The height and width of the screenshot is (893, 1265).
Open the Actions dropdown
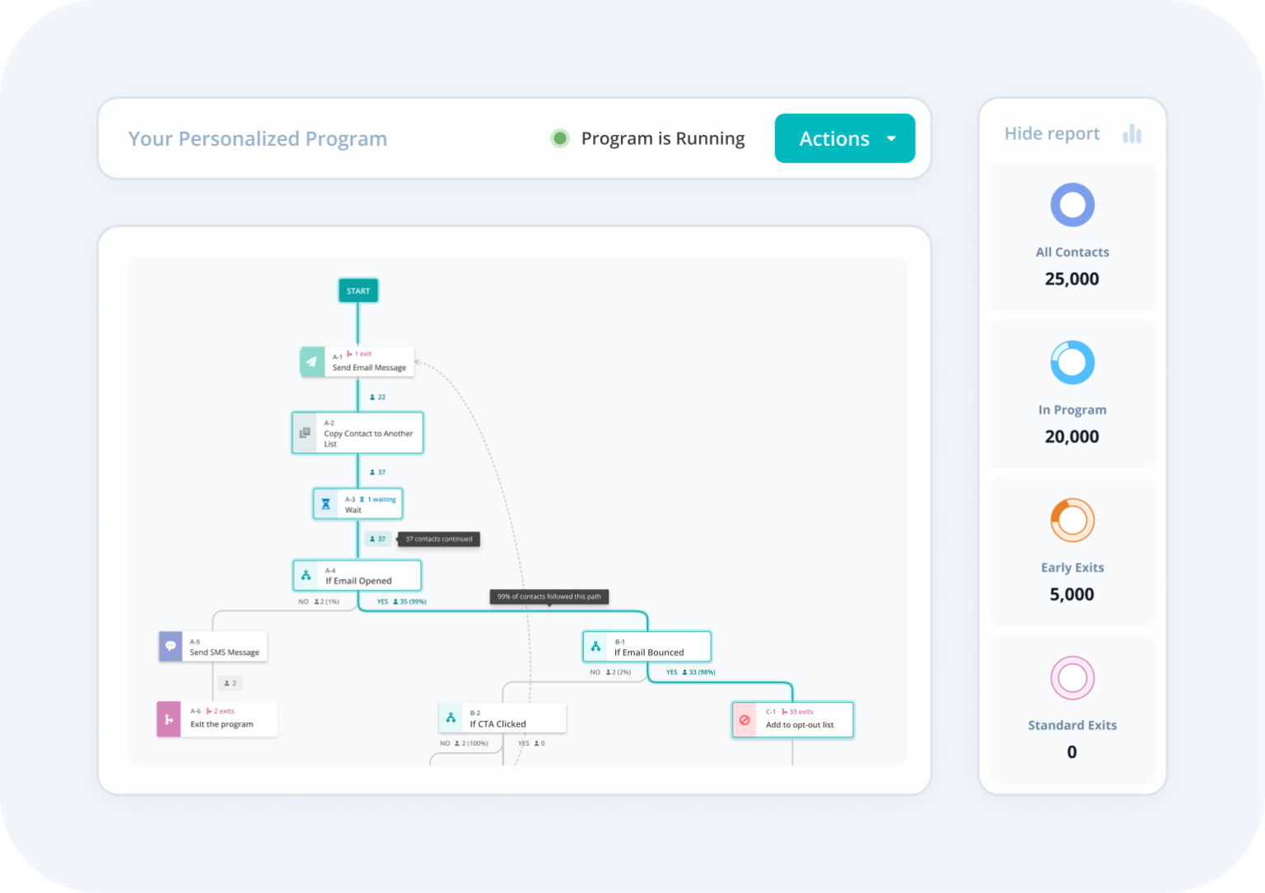pyautogui.click(x=844, y=138)
